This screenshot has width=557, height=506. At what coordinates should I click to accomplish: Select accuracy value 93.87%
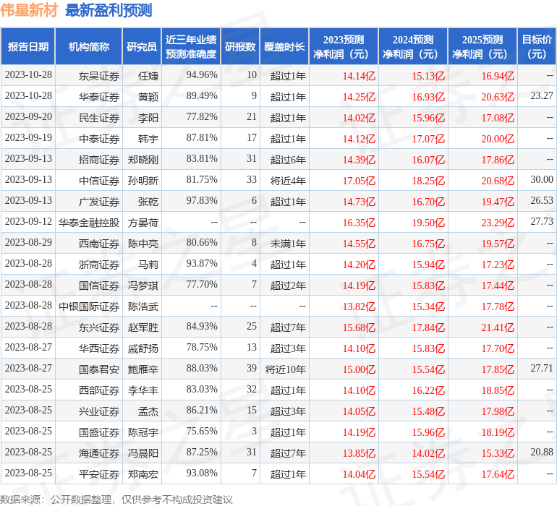tap(202, 263)
